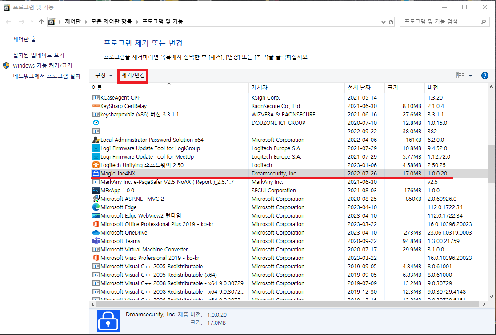Expand the chevron after 제어판 in the breadcrumb
Viewport: 496px width, 335px height.
click(86, 22)
